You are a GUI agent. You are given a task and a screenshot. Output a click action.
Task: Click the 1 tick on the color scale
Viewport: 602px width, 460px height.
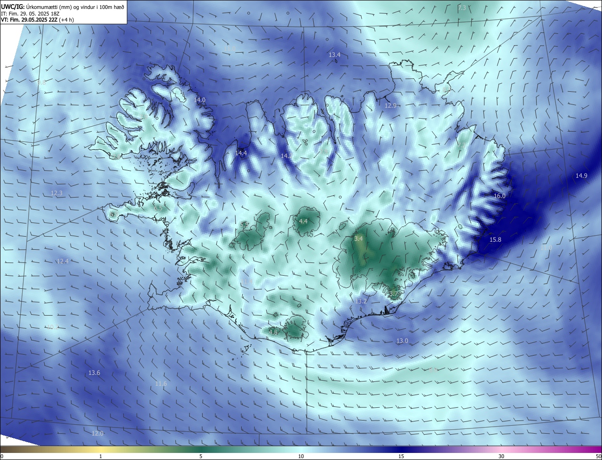[x=101, y=456]
